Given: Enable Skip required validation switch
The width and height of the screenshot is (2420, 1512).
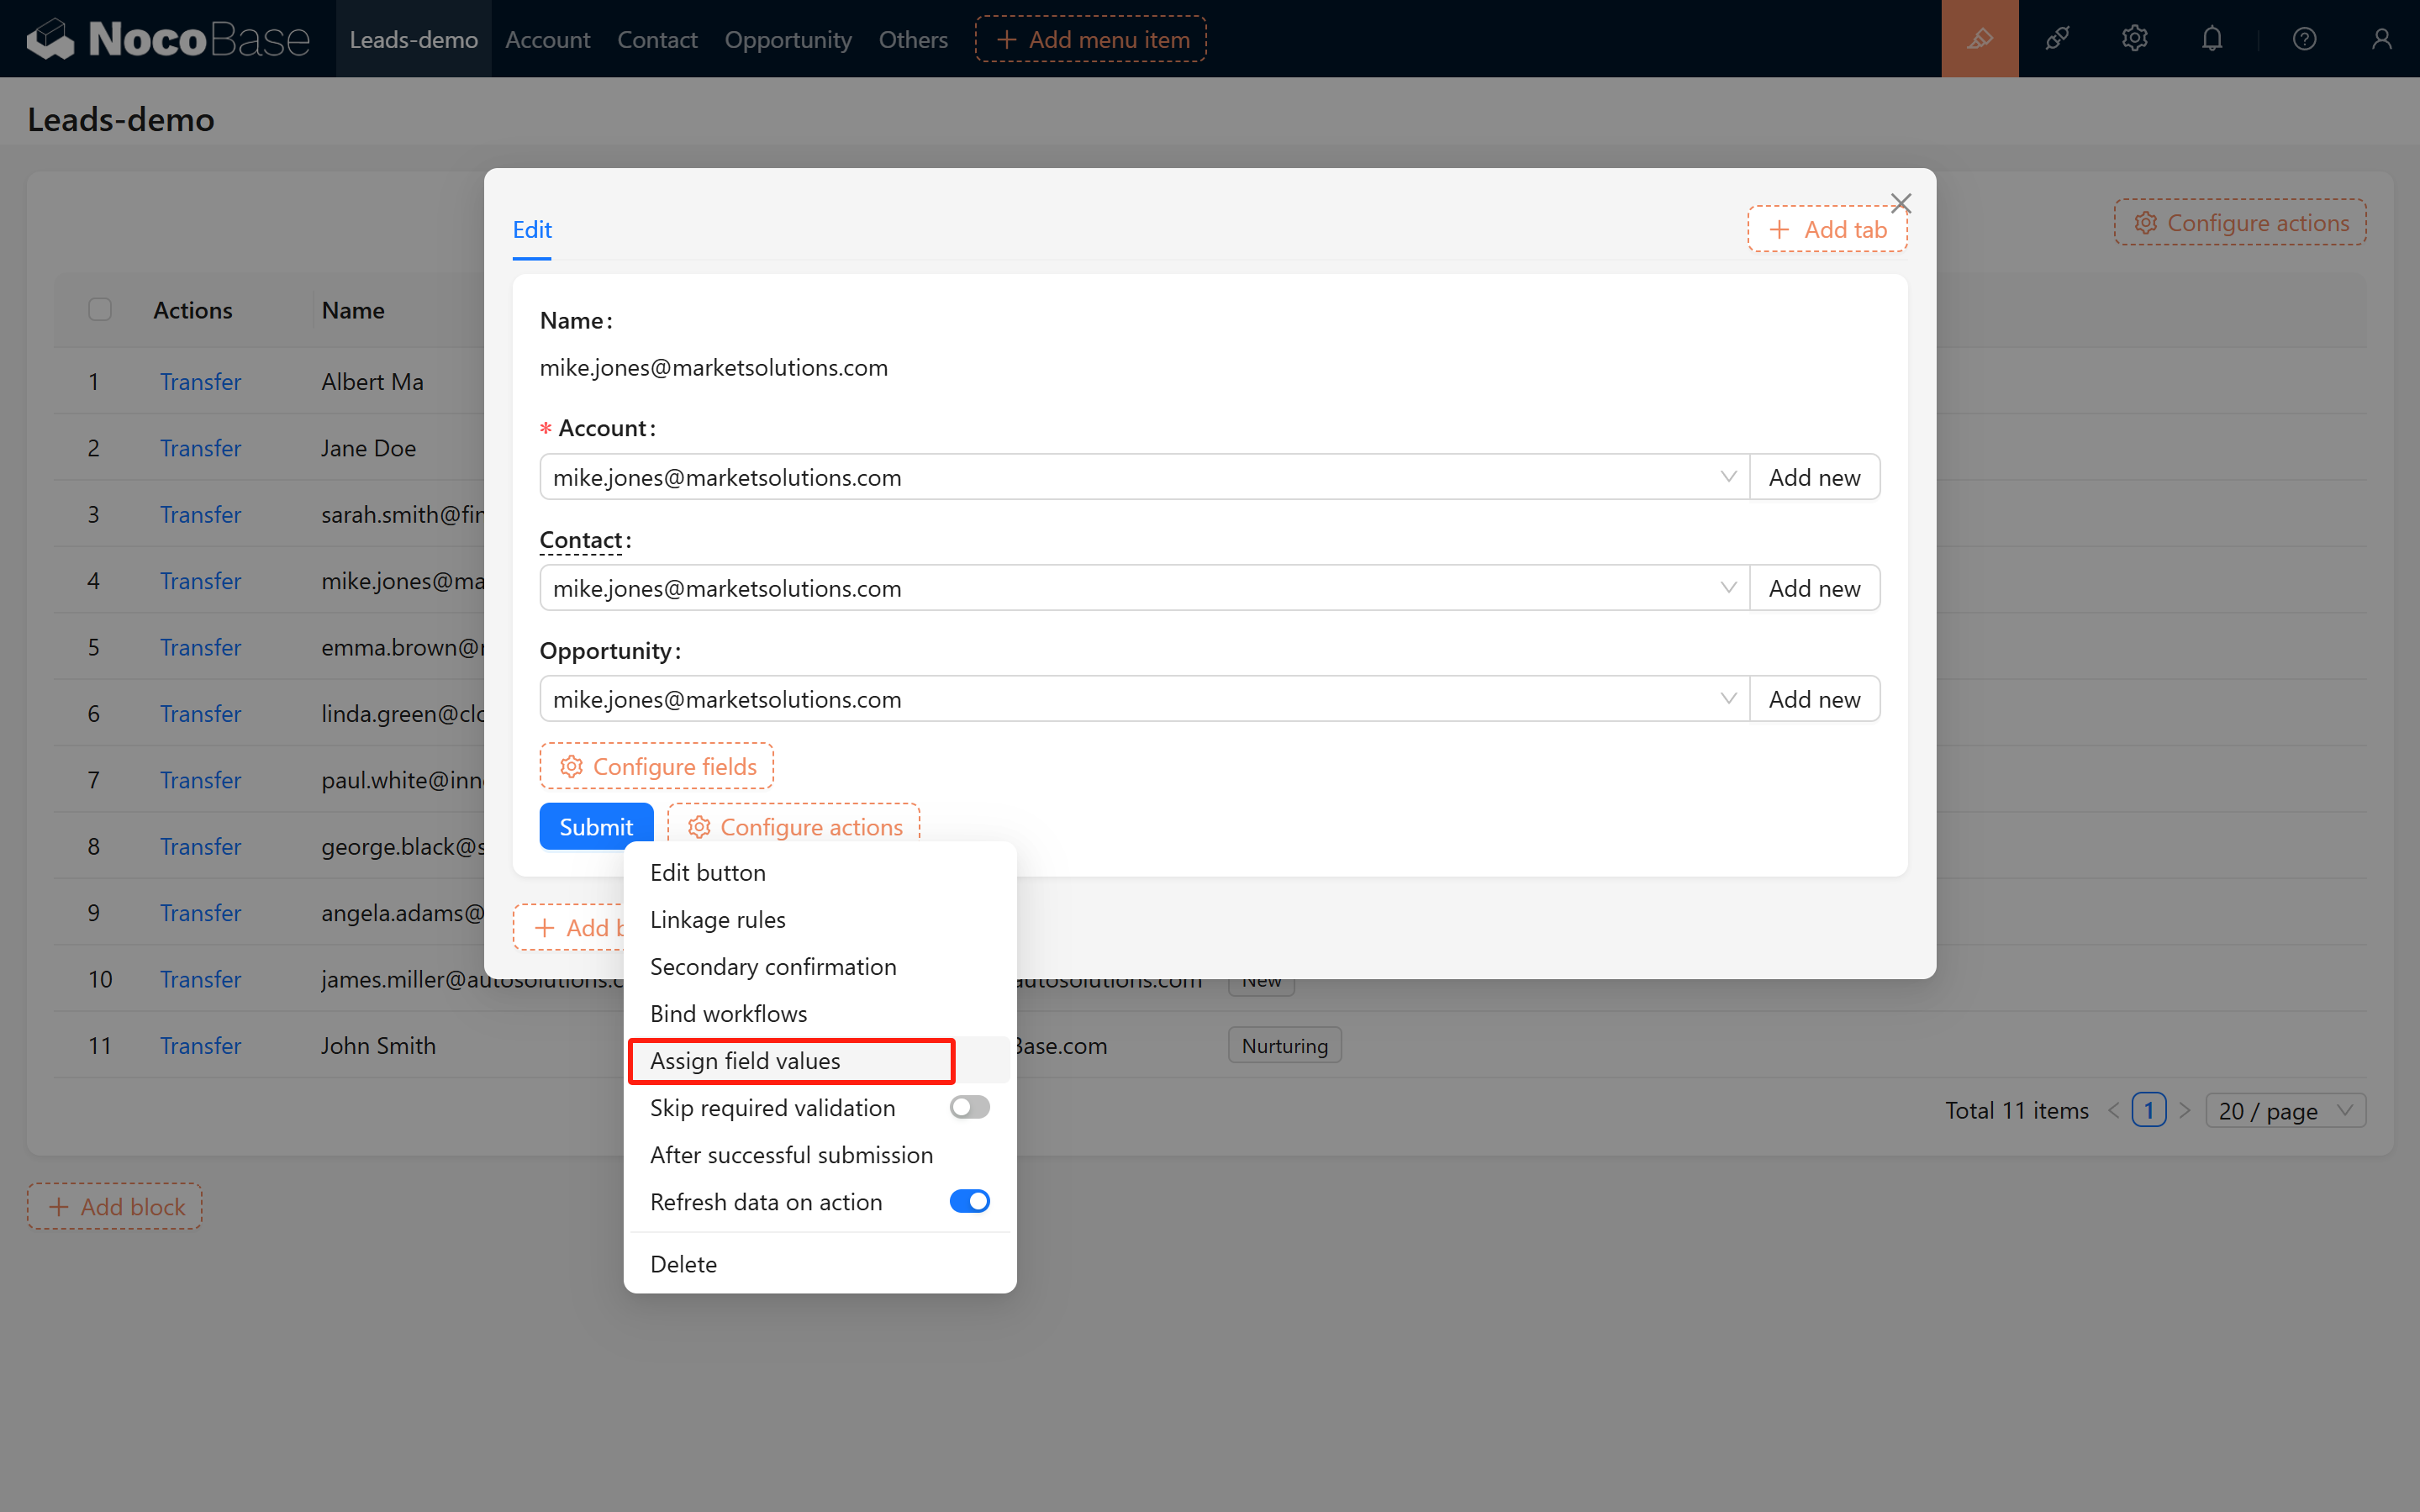Looking at the screenshot, I should coord(969,1107).
